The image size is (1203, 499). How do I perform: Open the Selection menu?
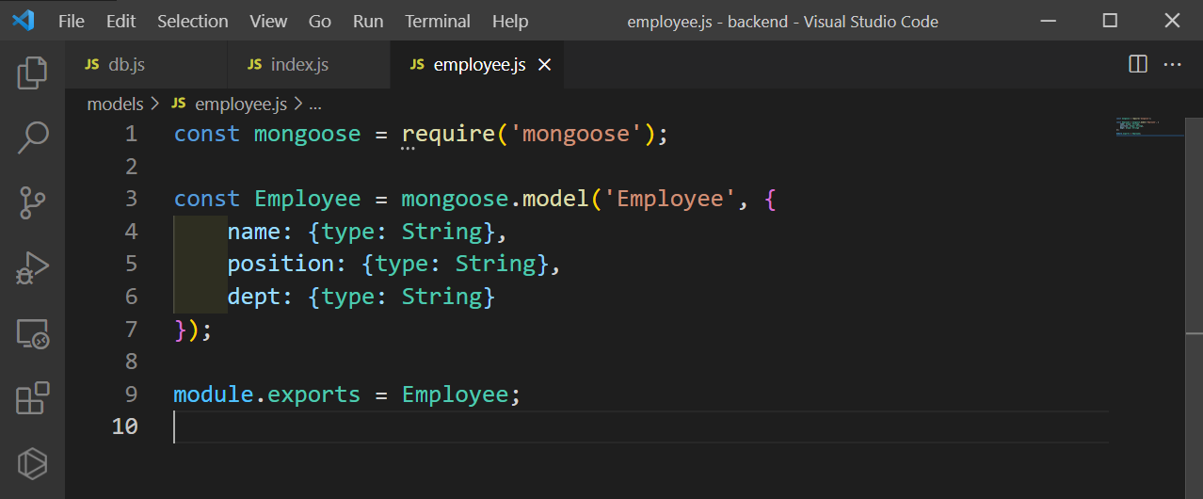coord(193,21)
